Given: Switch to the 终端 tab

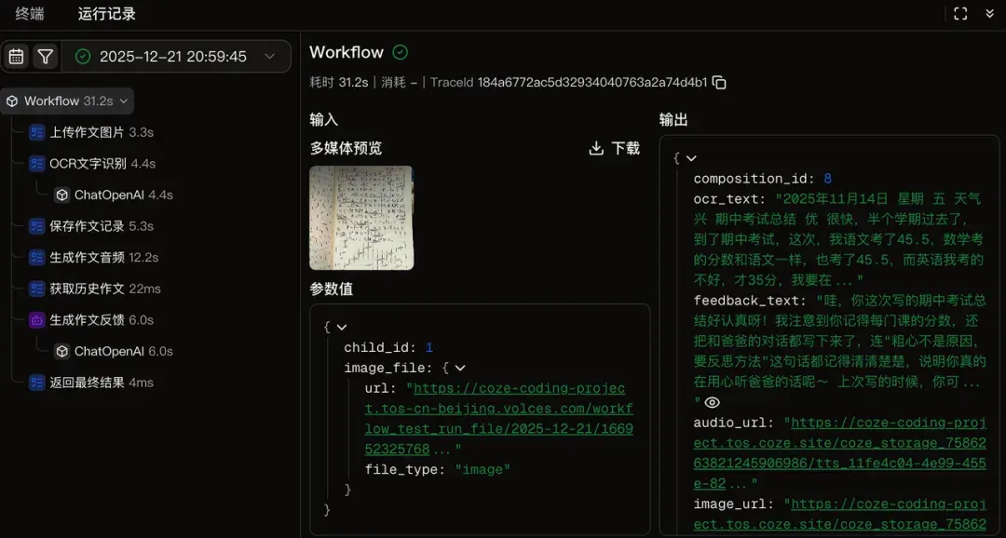Looking at the screenshot, I should point(30,14).
